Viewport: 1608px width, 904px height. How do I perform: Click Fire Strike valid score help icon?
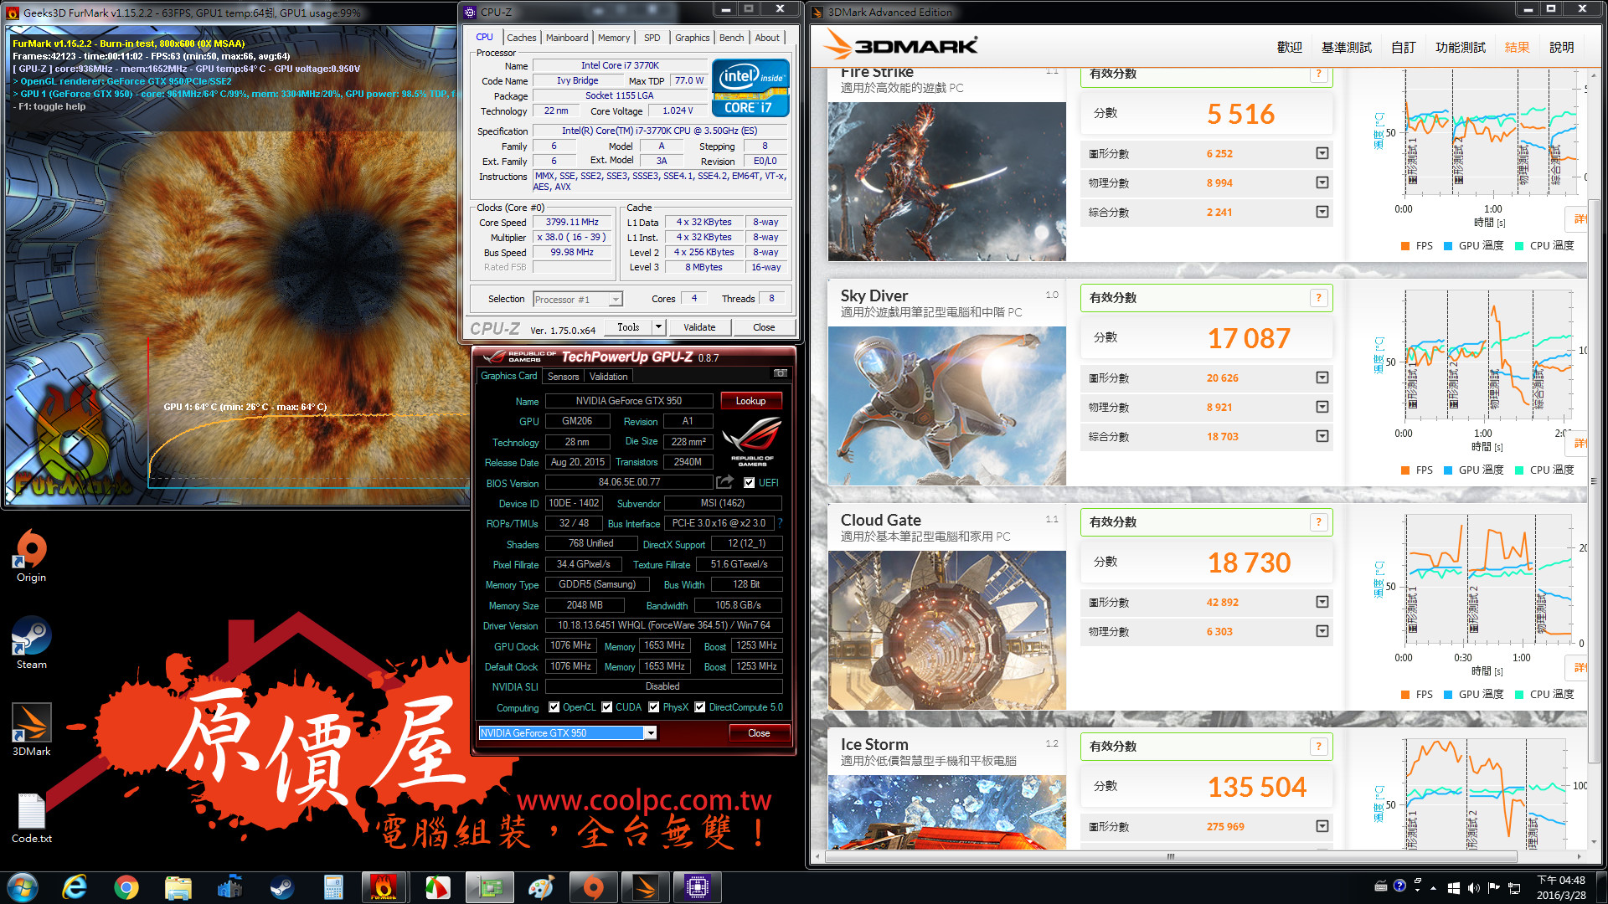[1318, 74]
